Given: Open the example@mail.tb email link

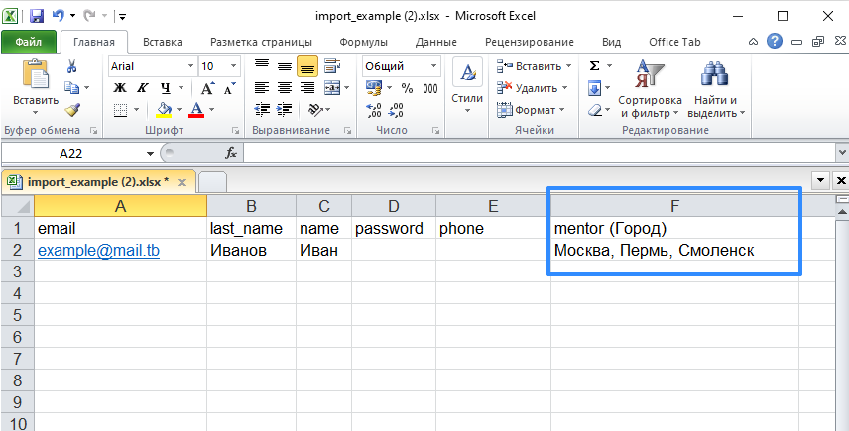Looking at the screenshot, I should [98, 251].
